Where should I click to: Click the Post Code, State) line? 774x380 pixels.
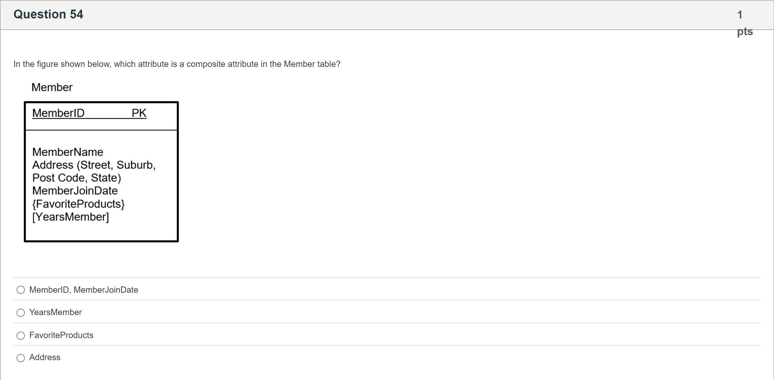click(77, 178)
